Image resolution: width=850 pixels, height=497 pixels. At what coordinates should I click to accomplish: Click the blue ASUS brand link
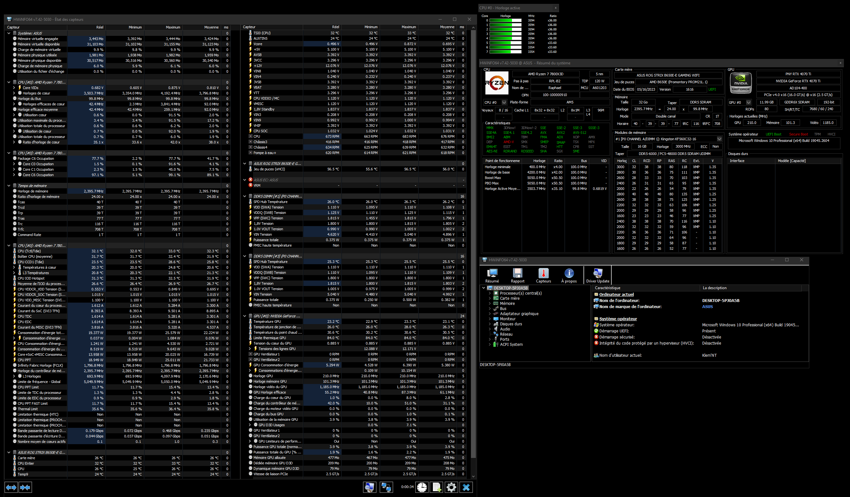(x=707, y=306)
